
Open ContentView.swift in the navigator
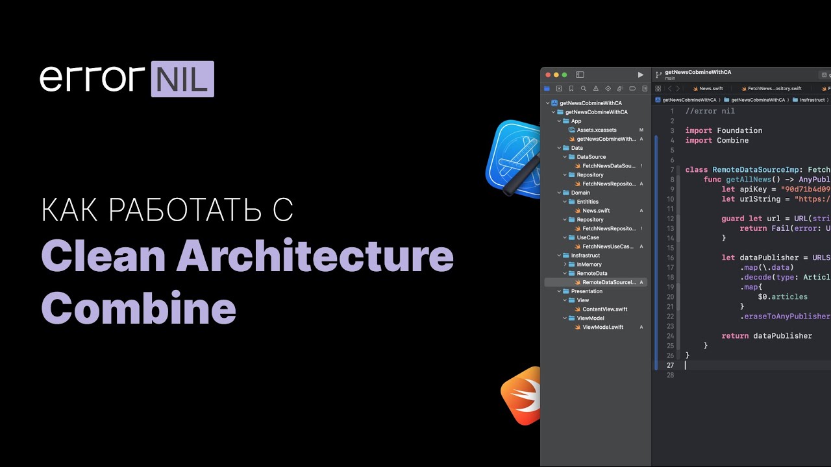tap(604, 309)
